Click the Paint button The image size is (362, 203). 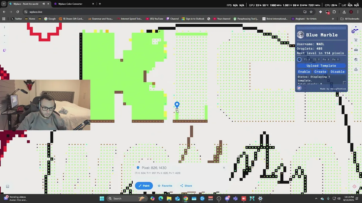(144, 186)
